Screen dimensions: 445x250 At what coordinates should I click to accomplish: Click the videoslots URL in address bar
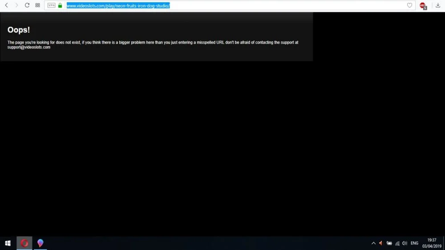click(x=118, y=6)
